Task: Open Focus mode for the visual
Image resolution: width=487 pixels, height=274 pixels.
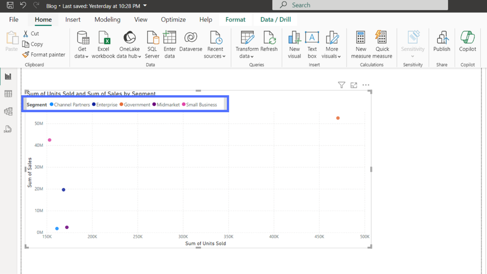Action: point(354,85)
